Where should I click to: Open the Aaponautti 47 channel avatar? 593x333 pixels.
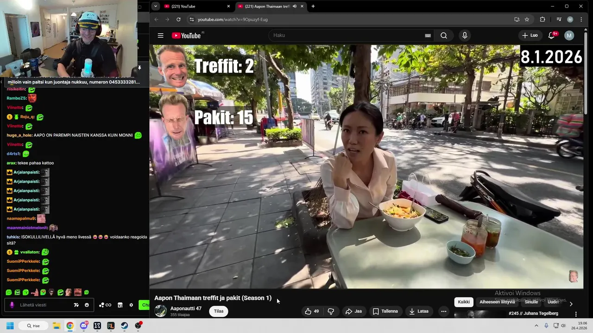[160, 311]
